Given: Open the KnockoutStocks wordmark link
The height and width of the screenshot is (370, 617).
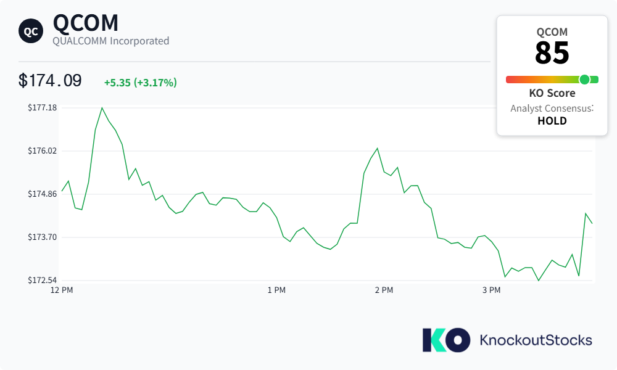Looking at the screenshot, I should pyautogui.click(x=536, y=340).
